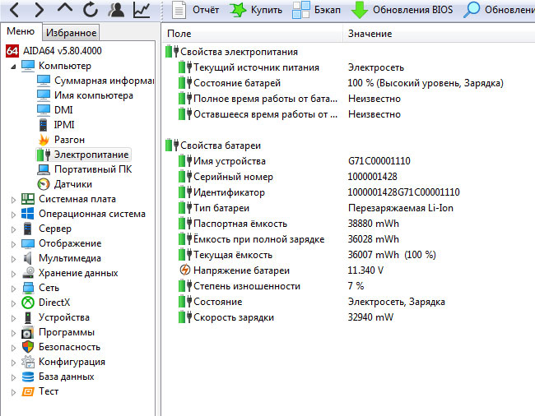Click the Купить buy button
This screenshot has height=416, width=535.
pyautogui.click(x=256, y=10)
